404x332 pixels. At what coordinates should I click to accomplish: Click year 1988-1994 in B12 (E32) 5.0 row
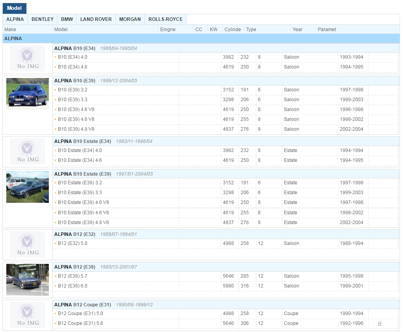point(352,244)
